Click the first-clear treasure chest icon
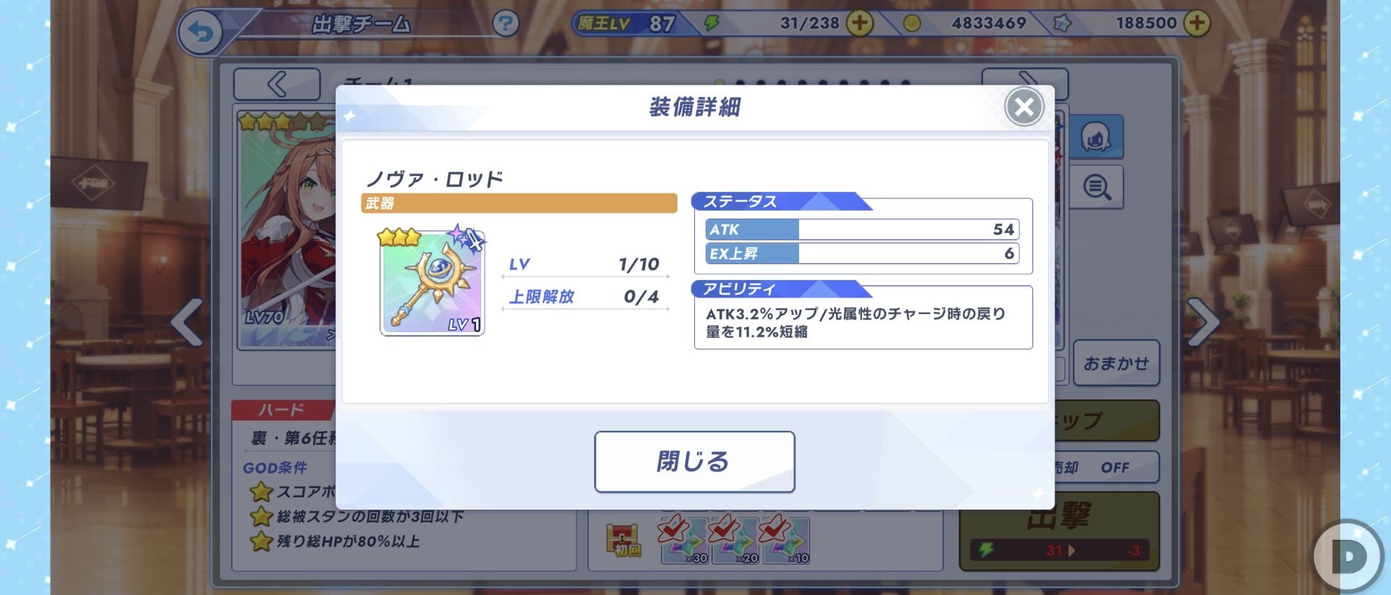The height and width of the screenshot is (595, 1391). pyautogui.click(x=624, y=541)
